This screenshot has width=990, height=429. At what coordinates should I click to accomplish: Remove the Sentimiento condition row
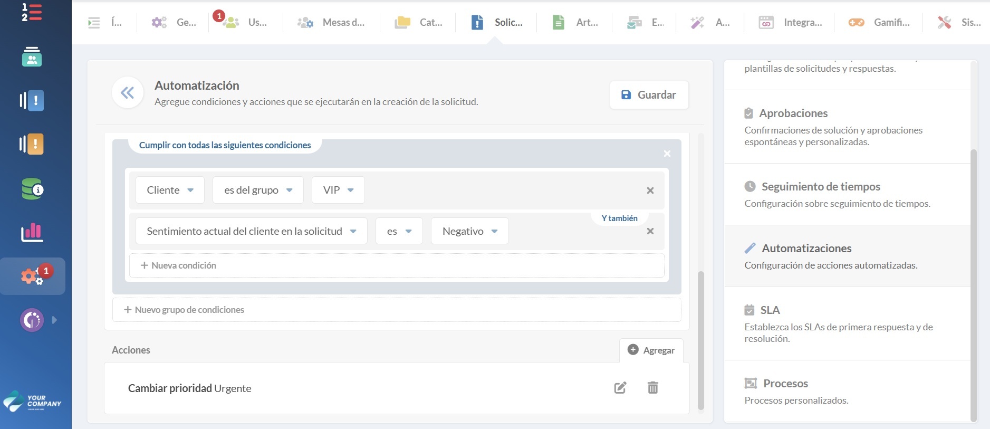[650, 231]
